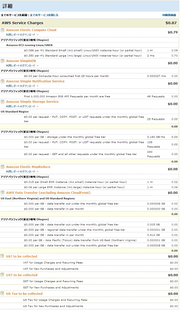Click the US Tax to be collected heading
This screenshot has width=181, height=310.
24,294
